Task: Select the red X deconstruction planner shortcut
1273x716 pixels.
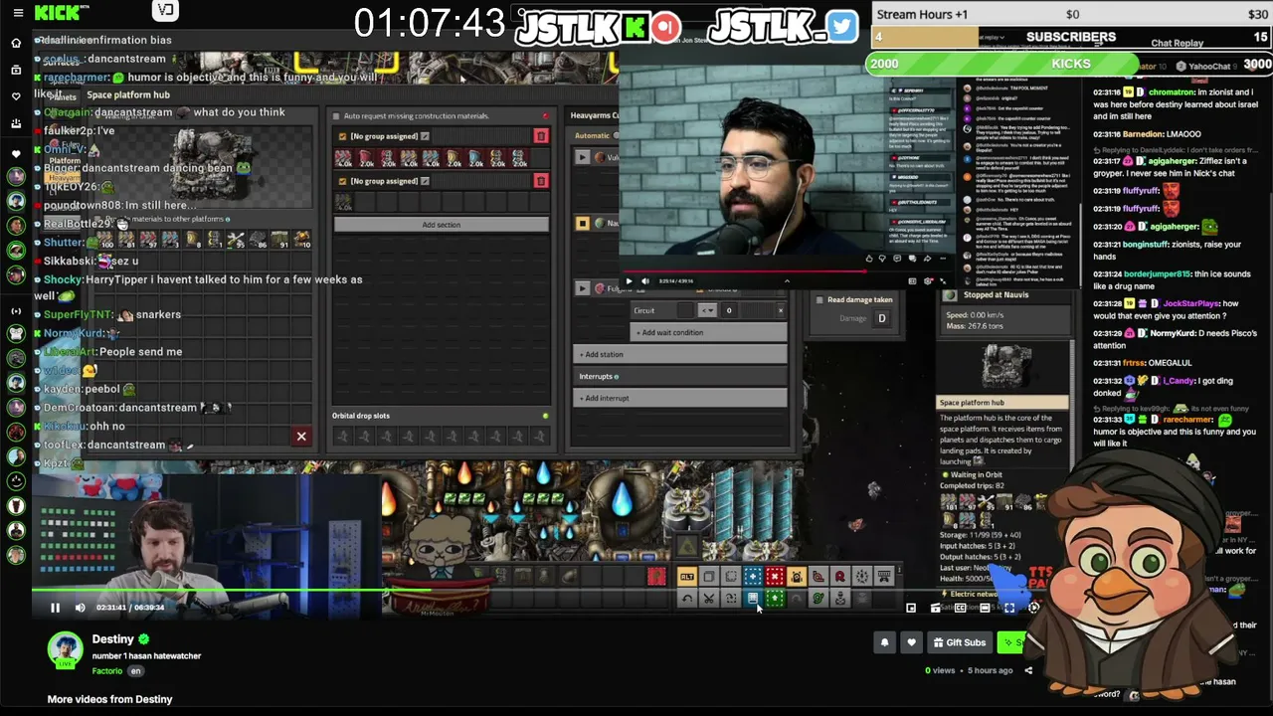Action: (775, 577)
